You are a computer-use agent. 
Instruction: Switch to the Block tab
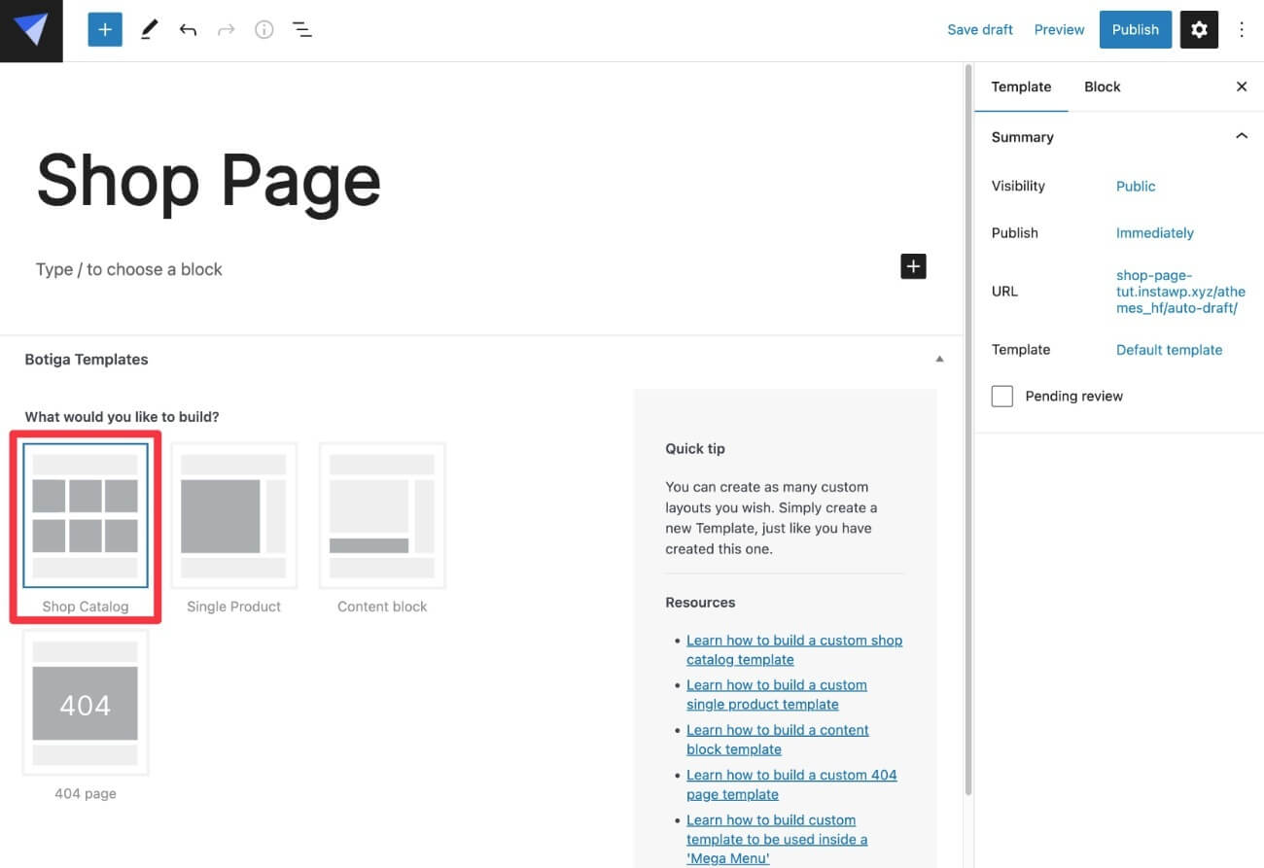1103,87
